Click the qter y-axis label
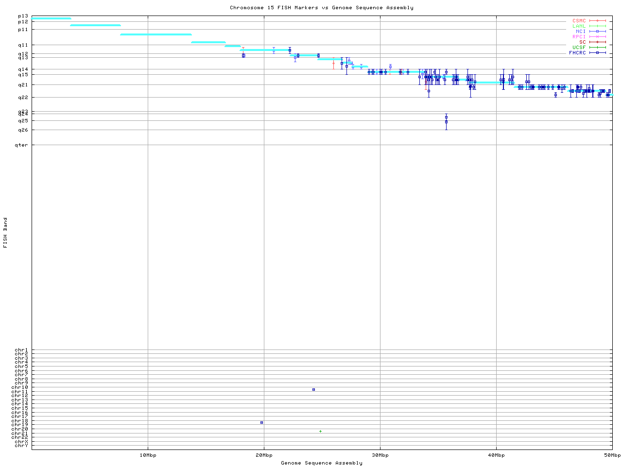This screenshot has height=466, width=622. (x=21, y=145)
